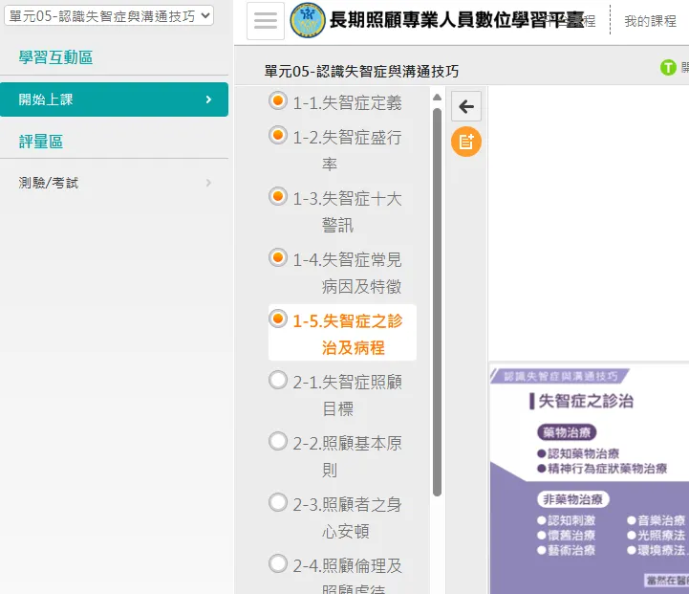Viewport: 689px width, 594px height.
Task: Click the 長期照顧專業人員數位學習平臺 title
Action: coord(457,20)
